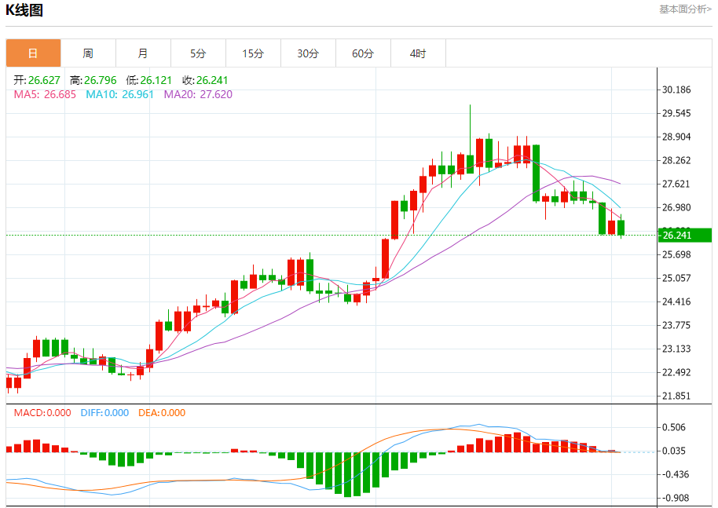Click the DEA:0.000 indicator label
The width and height of the screenshot is (718, 508).
click(162, 413)
